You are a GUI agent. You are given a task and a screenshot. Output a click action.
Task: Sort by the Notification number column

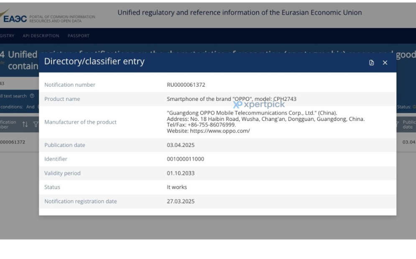click(25, 124)
